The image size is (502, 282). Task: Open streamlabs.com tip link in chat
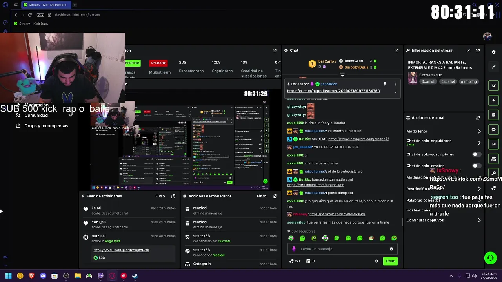316,185
